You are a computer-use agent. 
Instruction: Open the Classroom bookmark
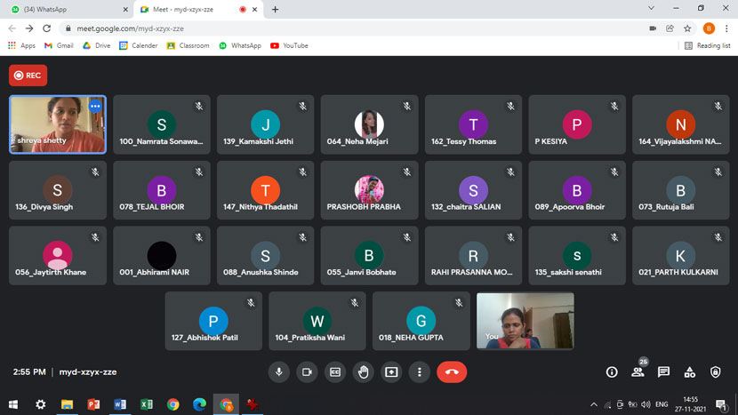point(188,45)
